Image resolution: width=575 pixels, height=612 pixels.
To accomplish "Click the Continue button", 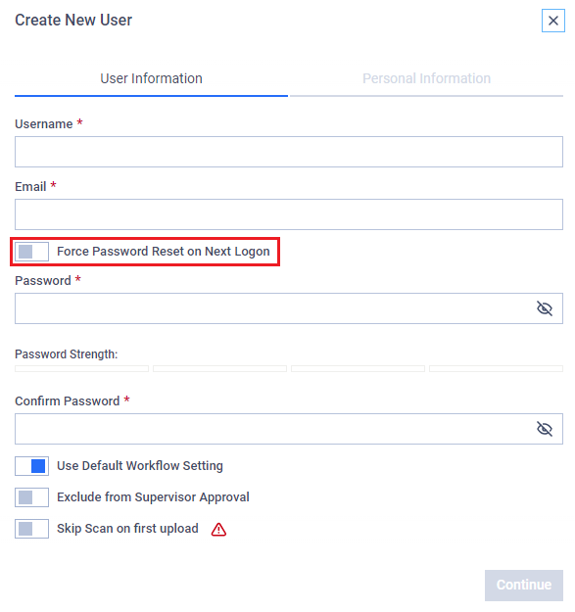I will 523,585.
